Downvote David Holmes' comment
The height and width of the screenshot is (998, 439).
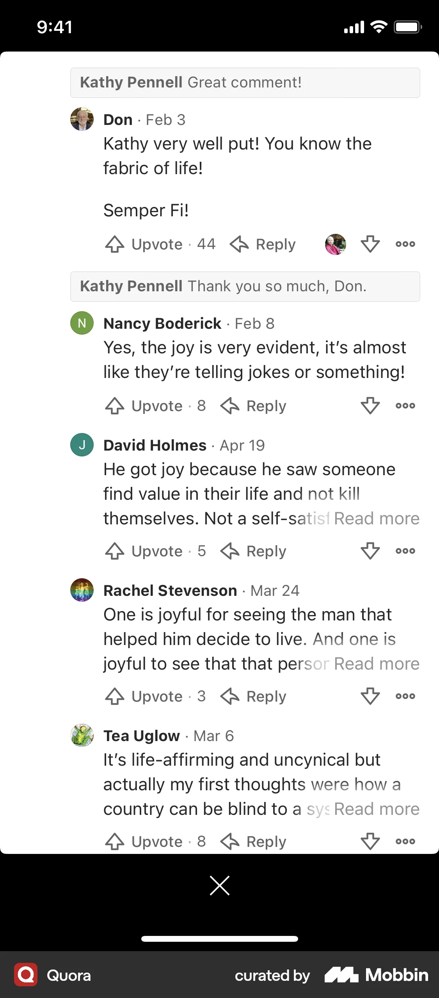coord(370,551)
